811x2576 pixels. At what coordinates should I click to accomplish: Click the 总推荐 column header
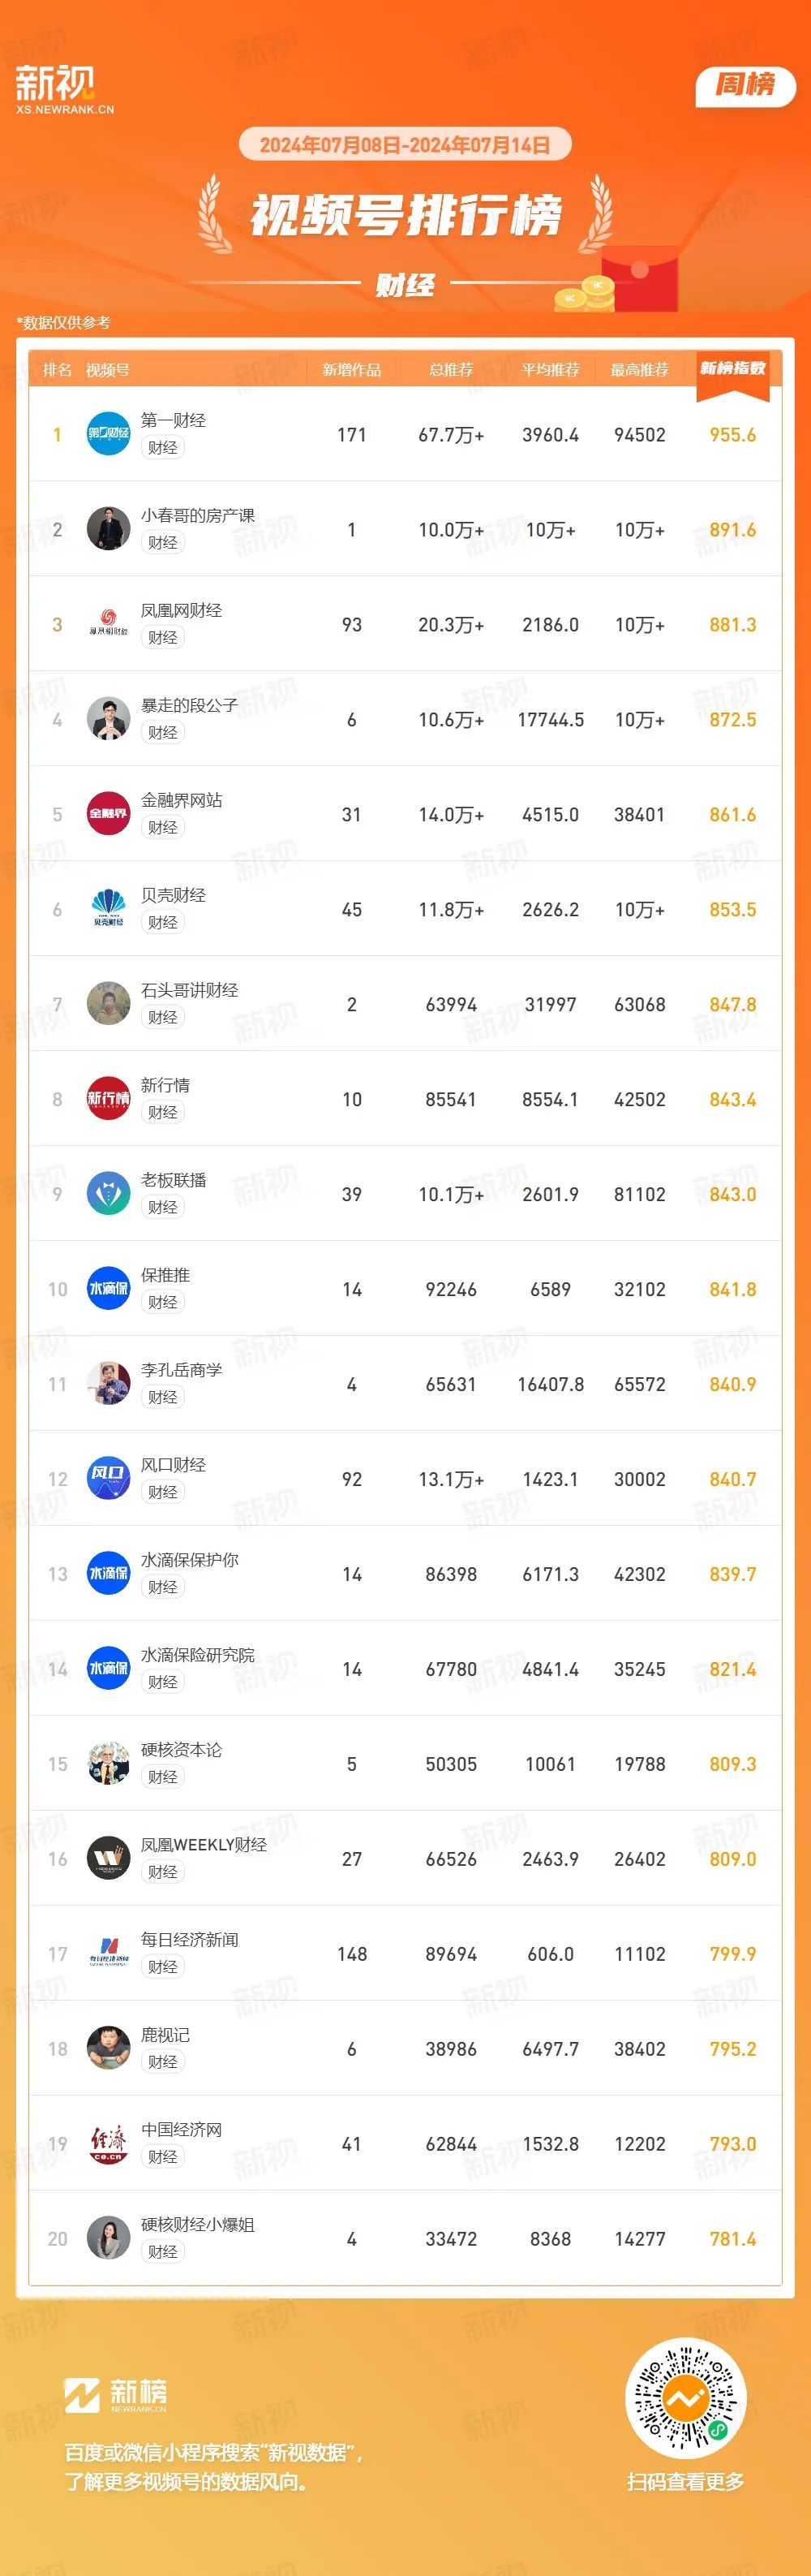click(452, 370)
